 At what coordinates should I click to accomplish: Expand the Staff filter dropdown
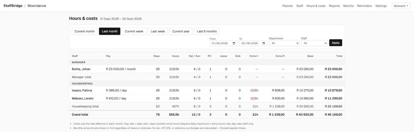314,43
